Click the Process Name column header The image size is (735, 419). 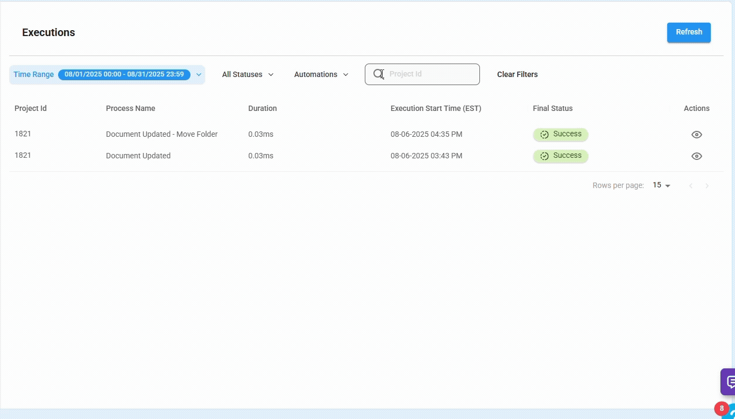click(x=130, y=108)
